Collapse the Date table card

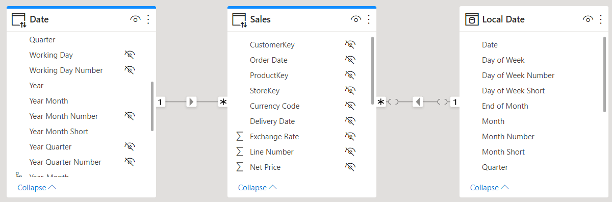click(37, 187)
